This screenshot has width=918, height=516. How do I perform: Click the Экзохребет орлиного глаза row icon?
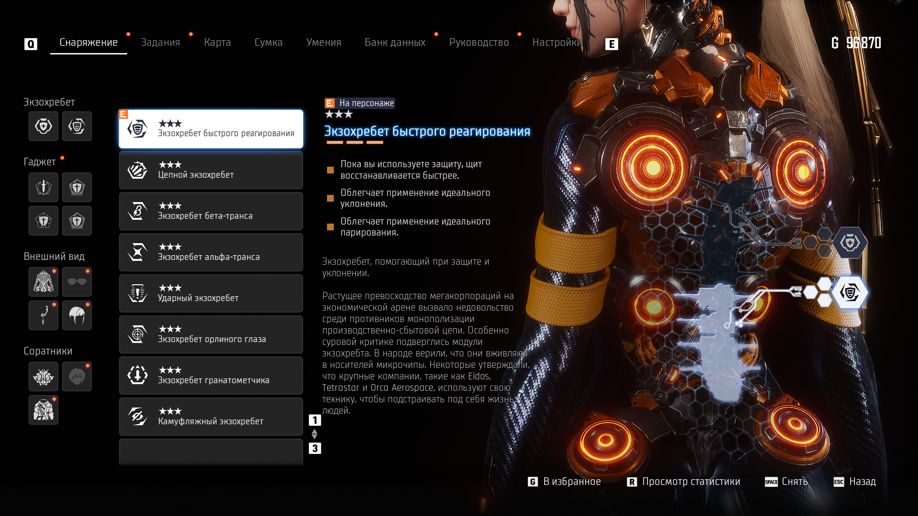point(138,334)
